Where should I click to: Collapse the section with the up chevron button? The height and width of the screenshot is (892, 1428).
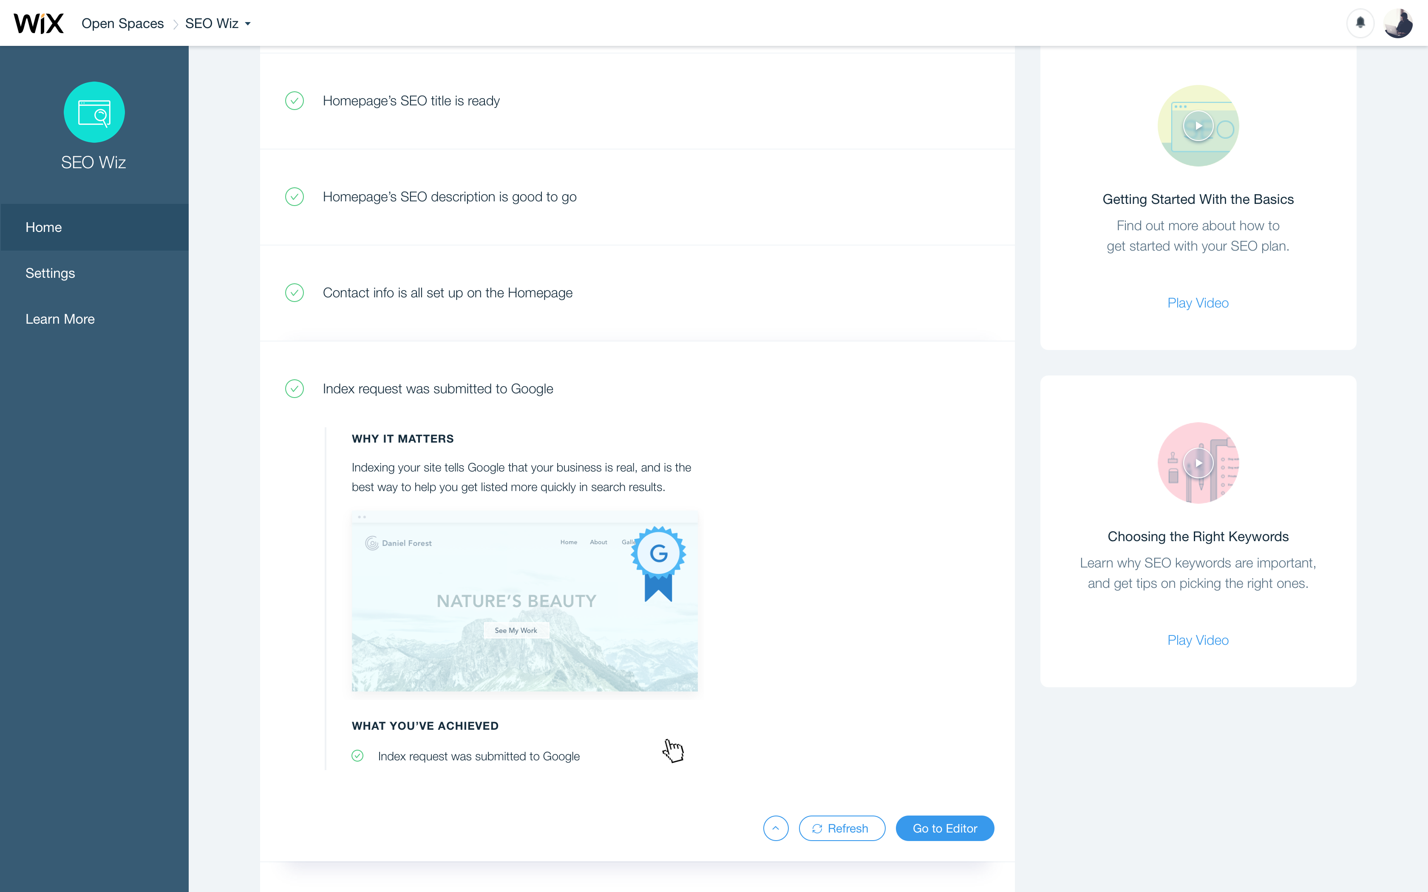point(775,828)
